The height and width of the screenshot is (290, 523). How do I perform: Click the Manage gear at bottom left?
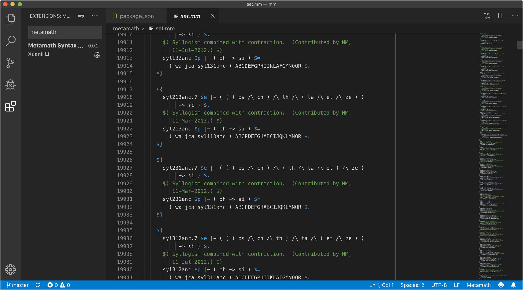pos(10,269)
